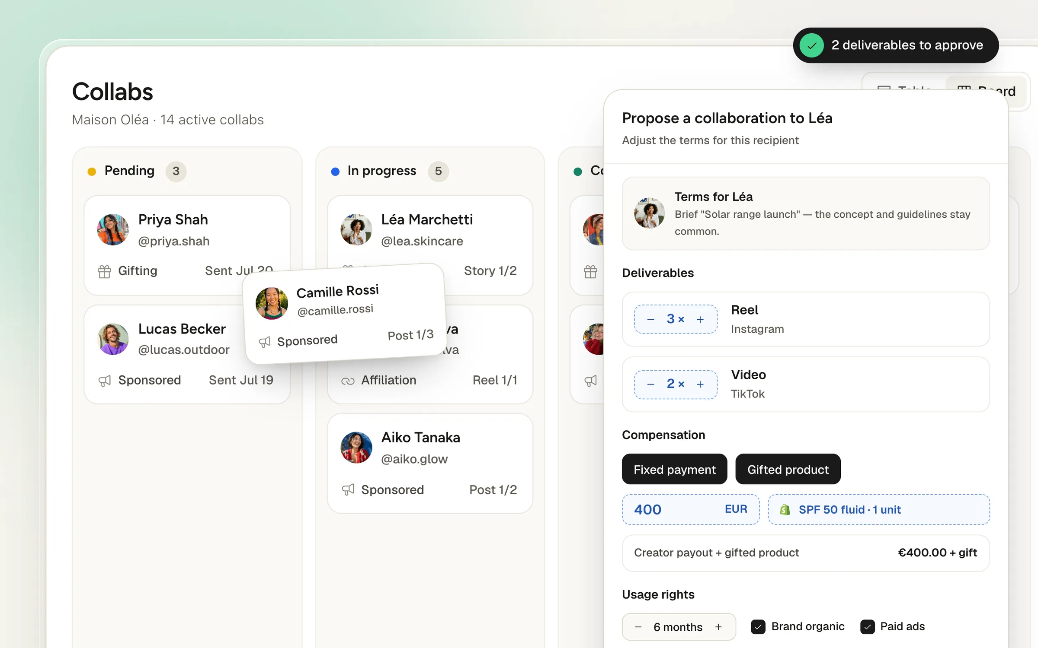The image size is (1038, 648).
Task: Click the Shopify bag icon in the product field
Action: tap(785, 510)
